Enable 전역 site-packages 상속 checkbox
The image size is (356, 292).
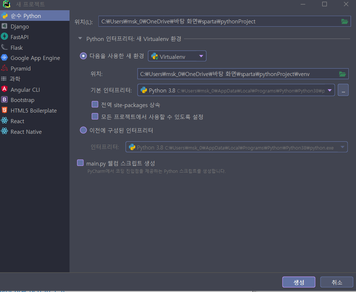pos(95,104)
